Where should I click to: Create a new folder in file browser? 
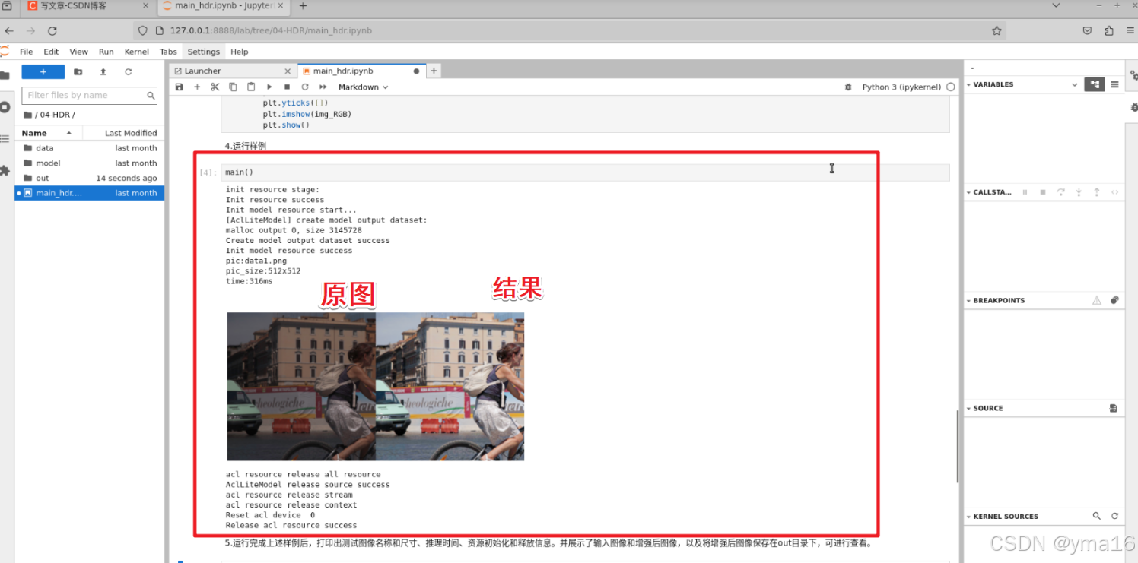(x=78, y=71)
